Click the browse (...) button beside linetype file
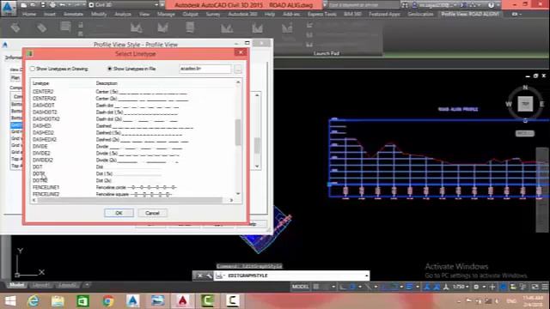The height and width of the screenshot is (309, 550). tap(238, 69)
